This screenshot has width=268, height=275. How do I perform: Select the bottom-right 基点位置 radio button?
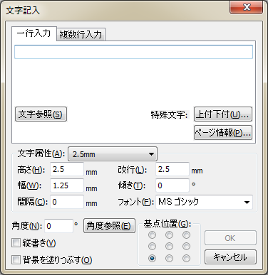tap(186, 258)
